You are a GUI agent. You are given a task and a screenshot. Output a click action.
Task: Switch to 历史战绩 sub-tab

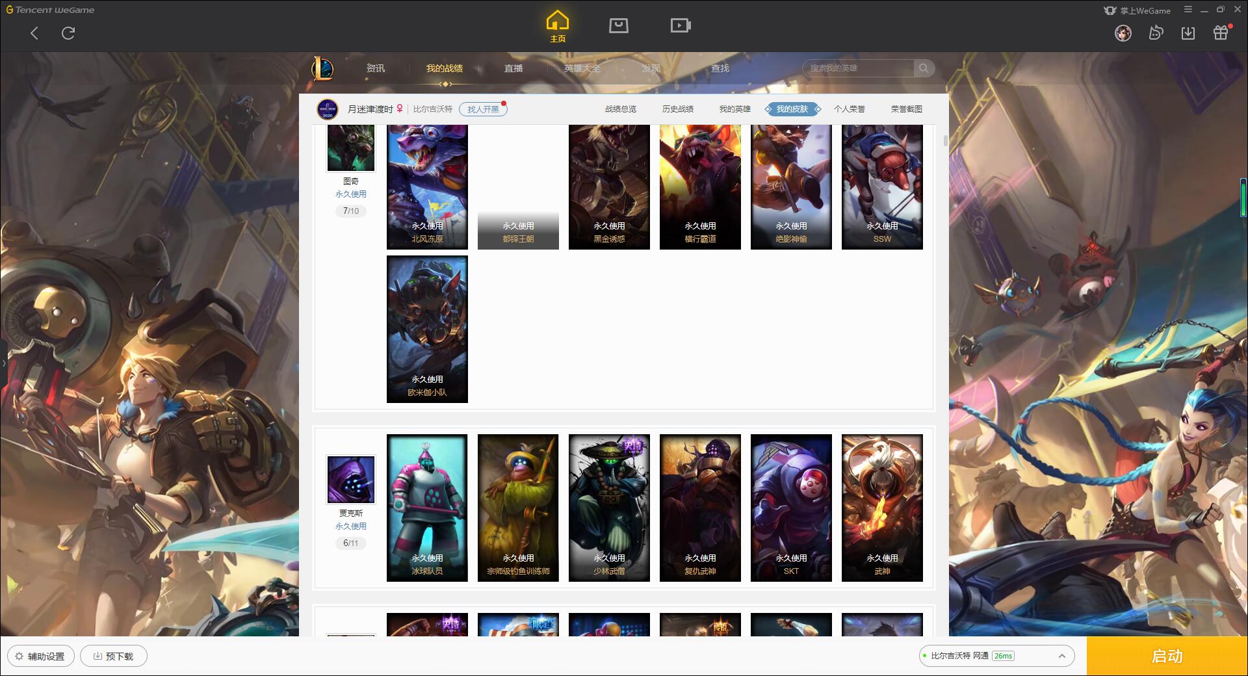click(678, 109)
